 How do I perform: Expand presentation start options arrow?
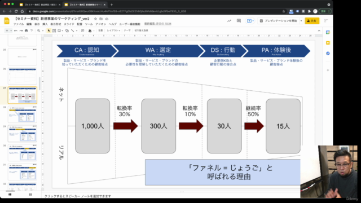click(x=301, y=21)
